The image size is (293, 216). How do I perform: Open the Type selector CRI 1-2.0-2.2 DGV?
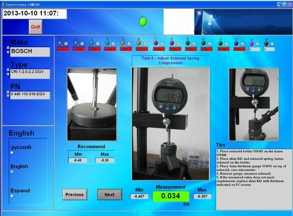click(x=30, y=74)
